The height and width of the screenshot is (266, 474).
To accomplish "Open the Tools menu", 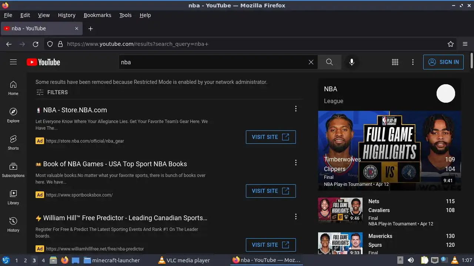I will (x=125, y=15).
